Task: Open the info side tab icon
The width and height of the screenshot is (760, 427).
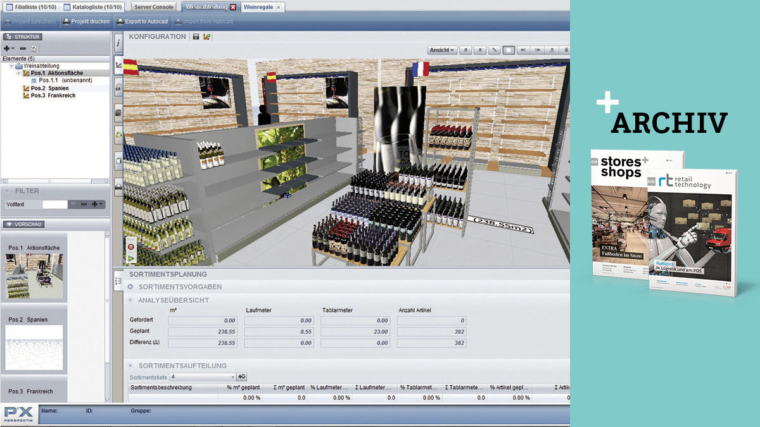Action: [118, 42]
